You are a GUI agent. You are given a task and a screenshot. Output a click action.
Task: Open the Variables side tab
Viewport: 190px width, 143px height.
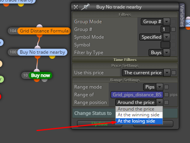point(182,16)
